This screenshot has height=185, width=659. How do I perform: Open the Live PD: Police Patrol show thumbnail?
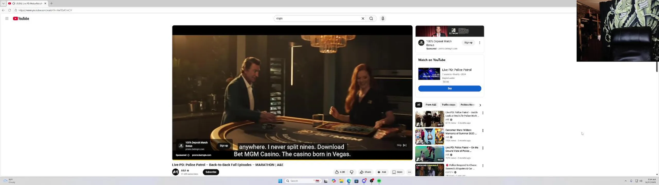[x=429, y=74]
